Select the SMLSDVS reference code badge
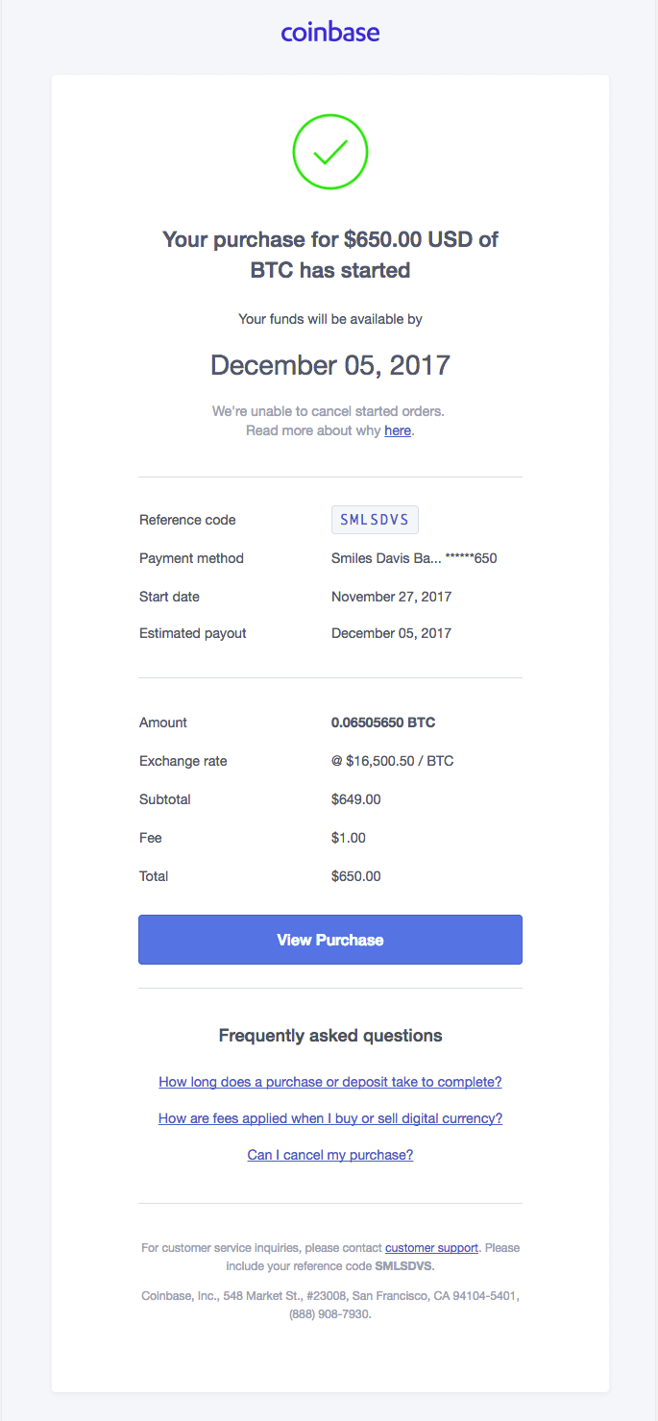This screenshot has width=658, height=1421. pyautogui.click(x=375, y=520)
